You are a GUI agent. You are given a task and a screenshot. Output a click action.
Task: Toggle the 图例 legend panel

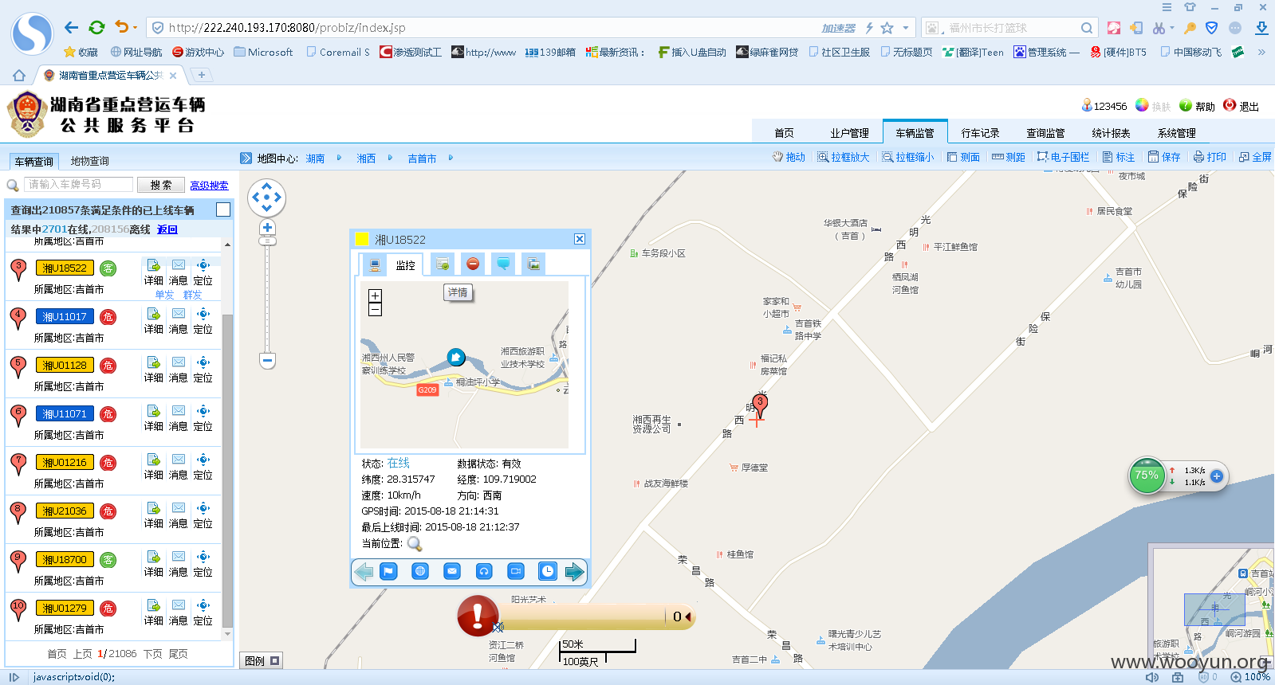(262, 661)
